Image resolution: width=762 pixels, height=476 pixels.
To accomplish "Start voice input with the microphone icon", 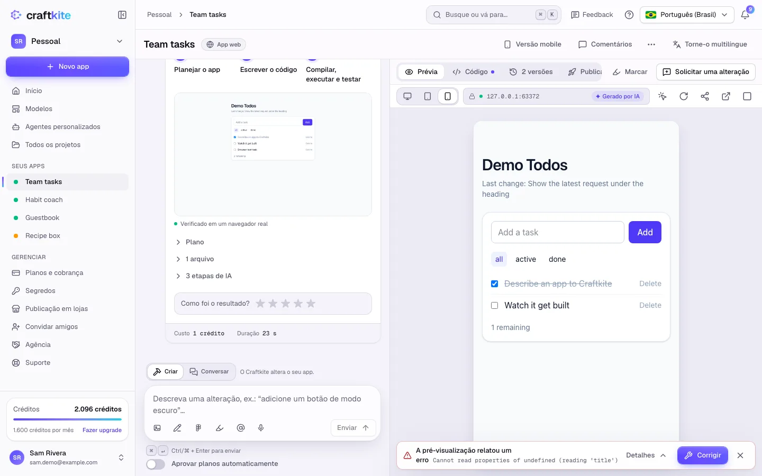I will pyautogui.click(x=261, y=428).
